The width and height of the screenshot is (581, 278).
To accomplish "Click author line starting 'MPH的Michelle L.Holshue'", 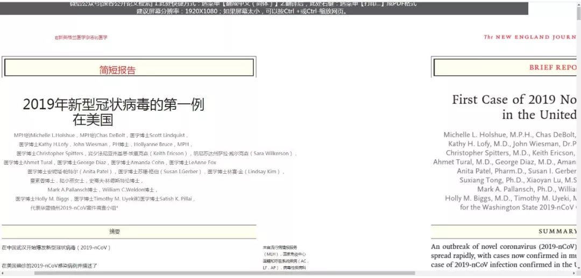I will click(101, 136).
